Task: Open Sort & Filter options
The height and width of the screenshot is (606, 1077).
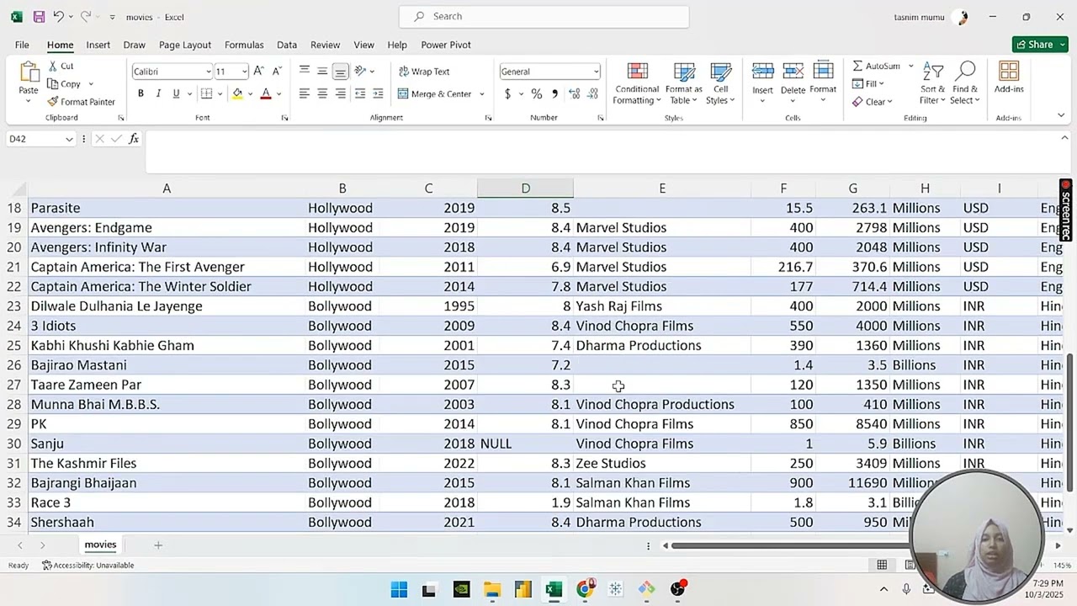Action: pyautogui.click(x=932, y=83)
